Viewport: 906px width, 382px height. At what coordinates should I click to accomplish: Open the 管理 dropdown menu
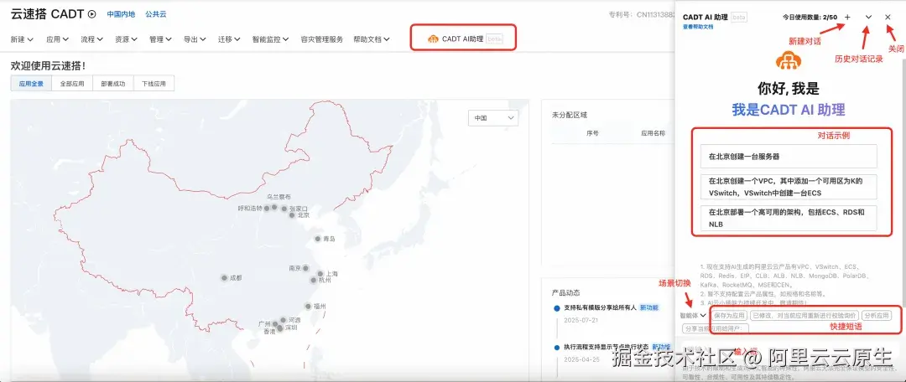[160, 39]
